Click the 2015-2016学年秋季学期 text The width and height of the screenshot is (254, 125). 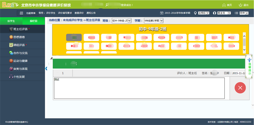click(x=177, y=13)
